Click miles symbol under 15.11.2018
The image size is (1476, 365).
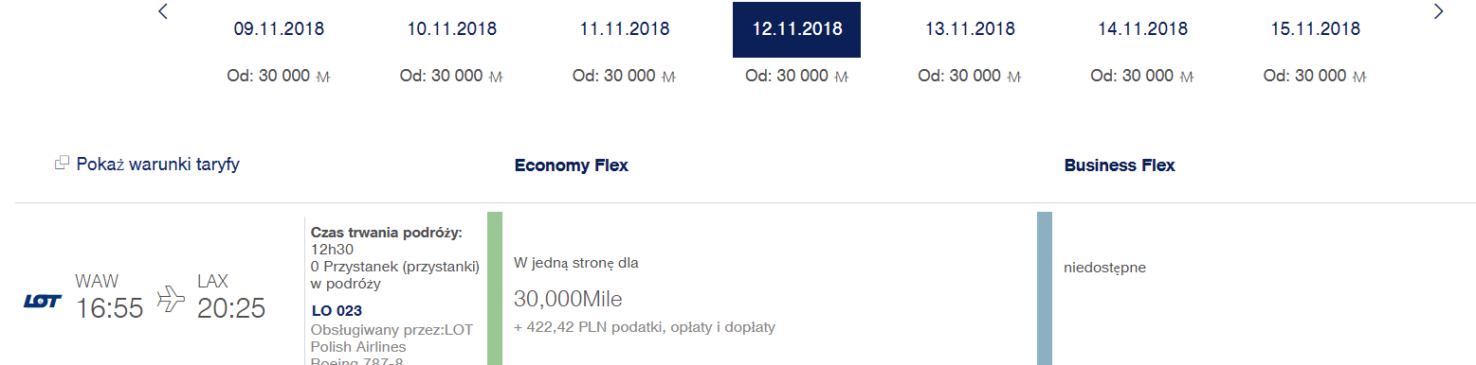1358,77
